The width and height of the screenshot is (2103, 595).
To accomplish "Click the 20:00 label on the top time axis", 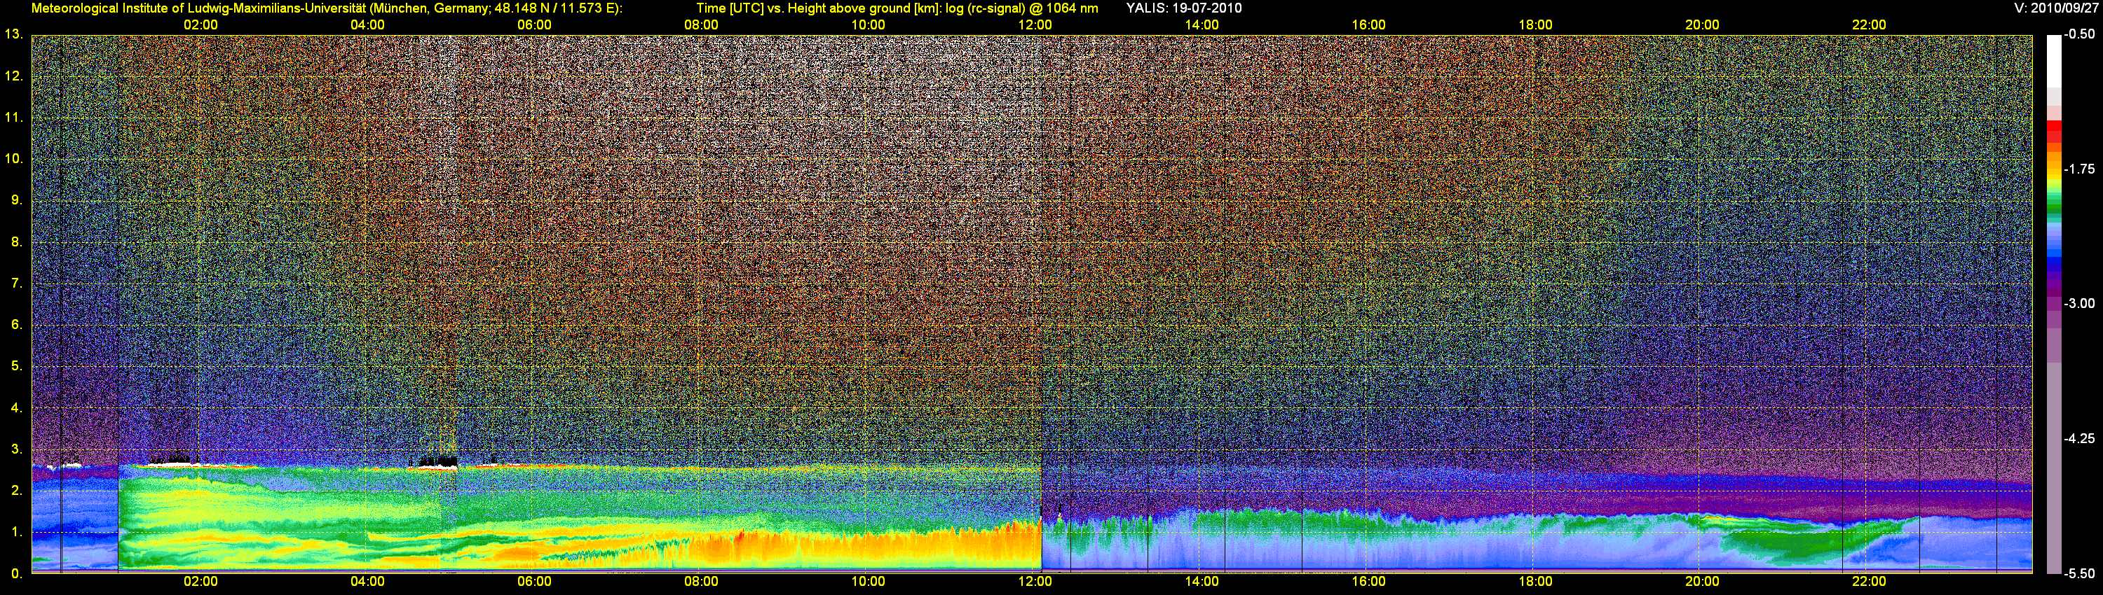I will pyautogui.click(x=1702, y=25).
